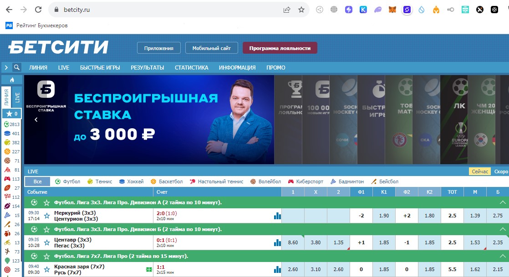Expand the sidebar with the arrow icon
509x277 pixels.
(6, 67)
